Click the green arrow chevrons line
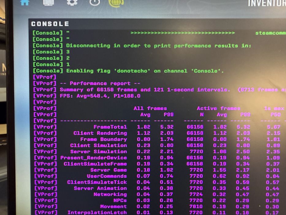 (x=183, y=33)
